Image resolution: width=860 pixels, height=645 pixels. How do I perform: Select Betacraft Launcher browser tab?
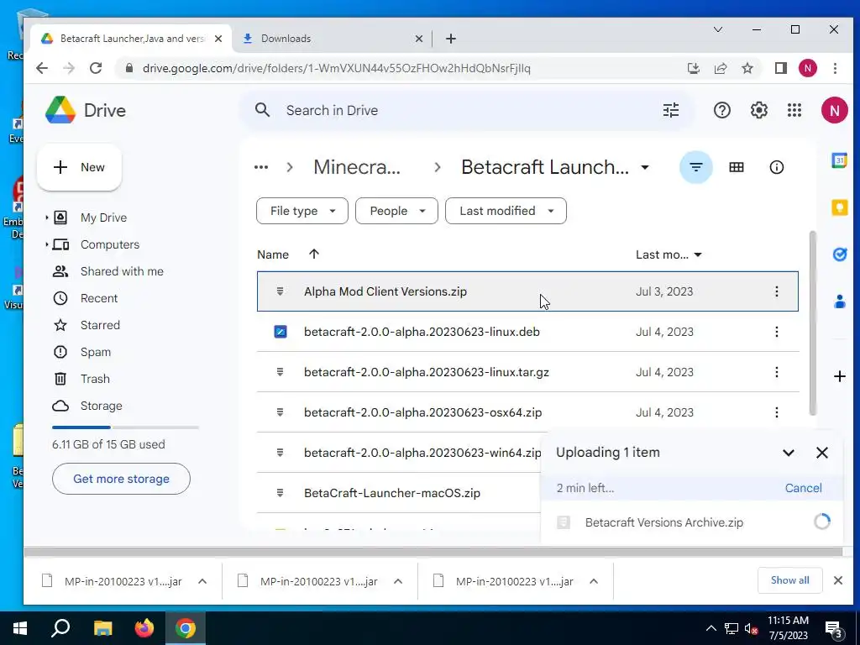(x=131, y=39)
